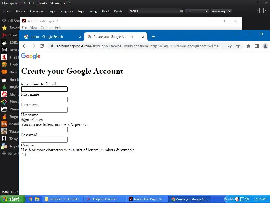Viewport: 270px width, 203px height.
Task: Click the volume tray icon
Action: [247, 199]
